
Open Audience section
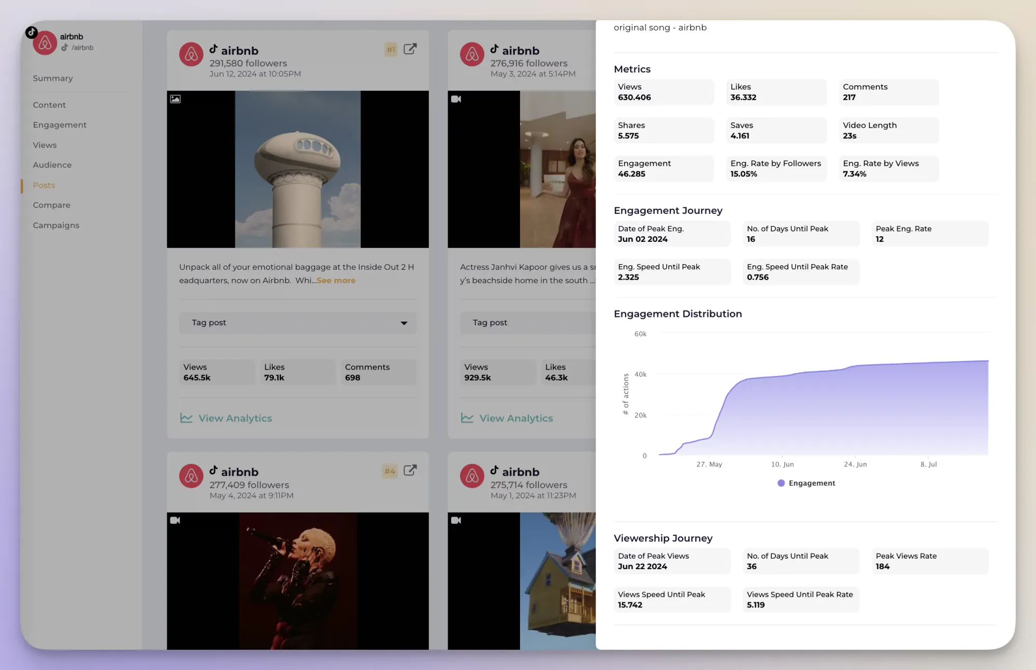click(x=52, y=165)
